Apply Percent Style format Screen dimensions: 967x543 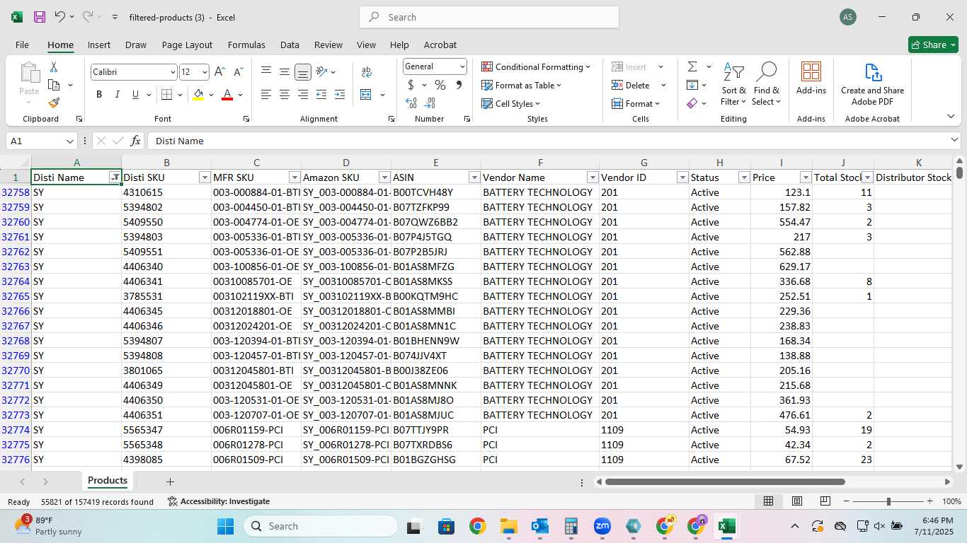[440, 85]
